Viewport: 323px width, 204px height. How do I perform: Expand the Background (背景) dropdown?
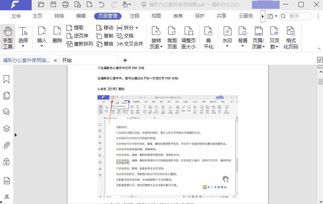click(x=242, y=46)
